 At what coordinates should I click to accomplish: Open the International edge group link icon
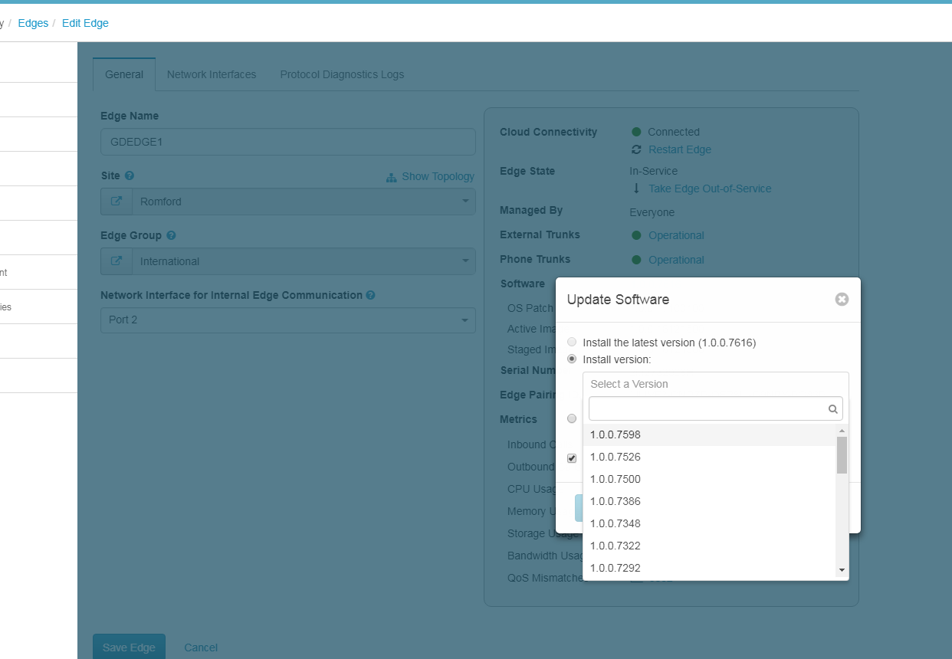point(117,261)
